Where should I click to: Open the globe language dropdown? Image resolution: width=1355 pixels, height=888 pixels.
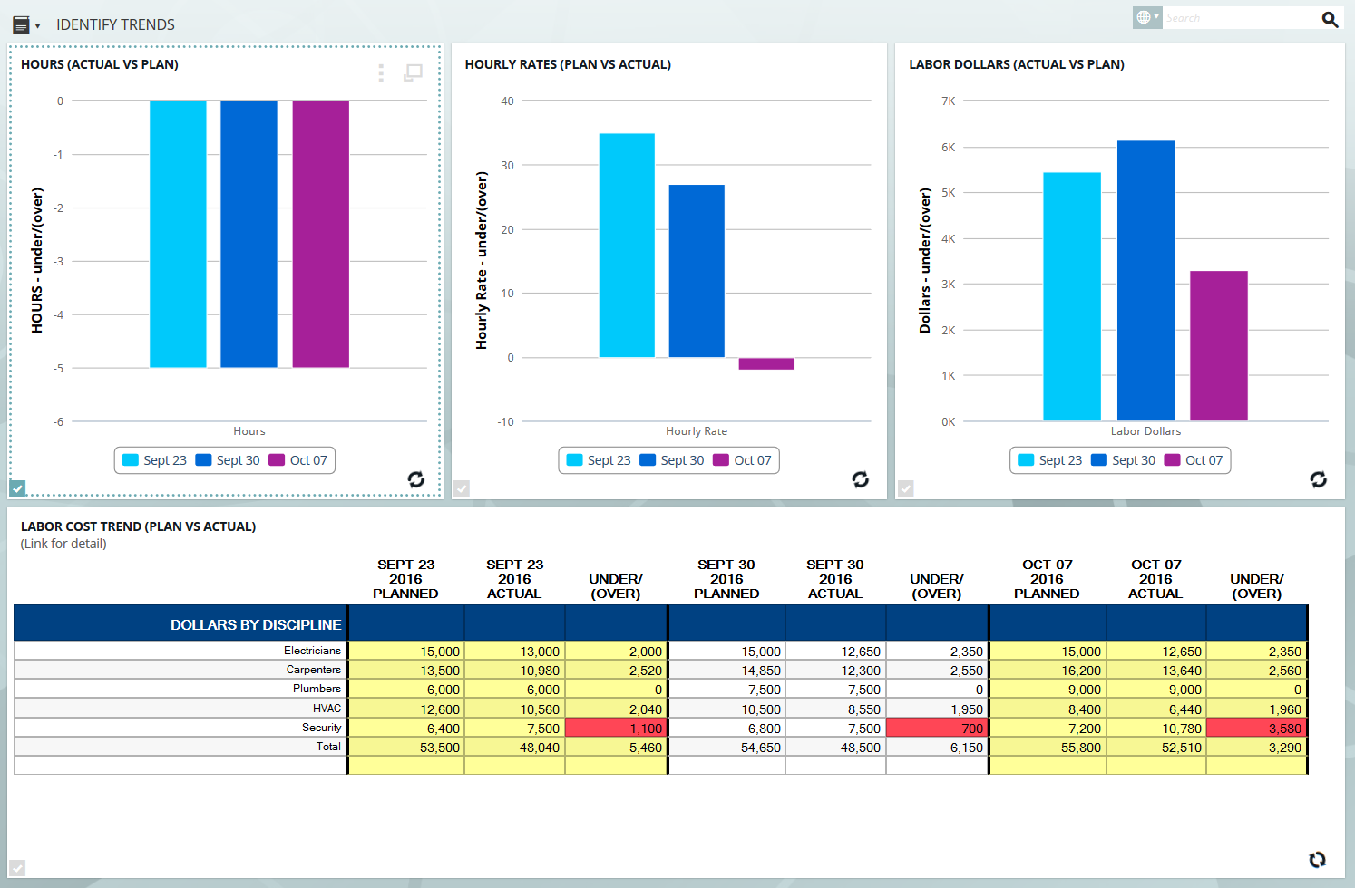pyautogui.click(x=1146, y=17)
